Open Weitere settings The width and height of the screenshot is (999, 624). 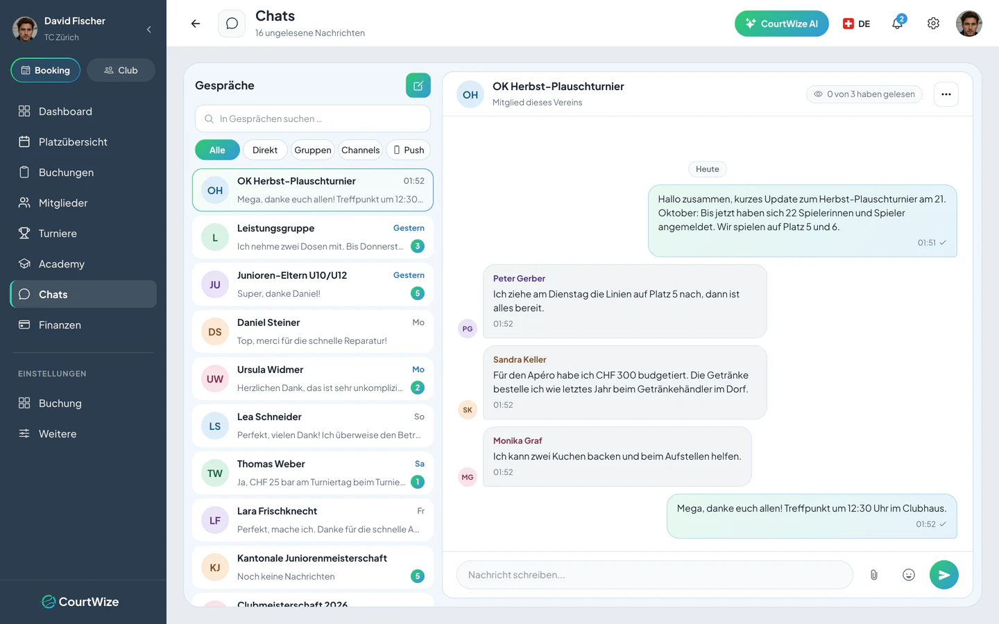(83, 434)
